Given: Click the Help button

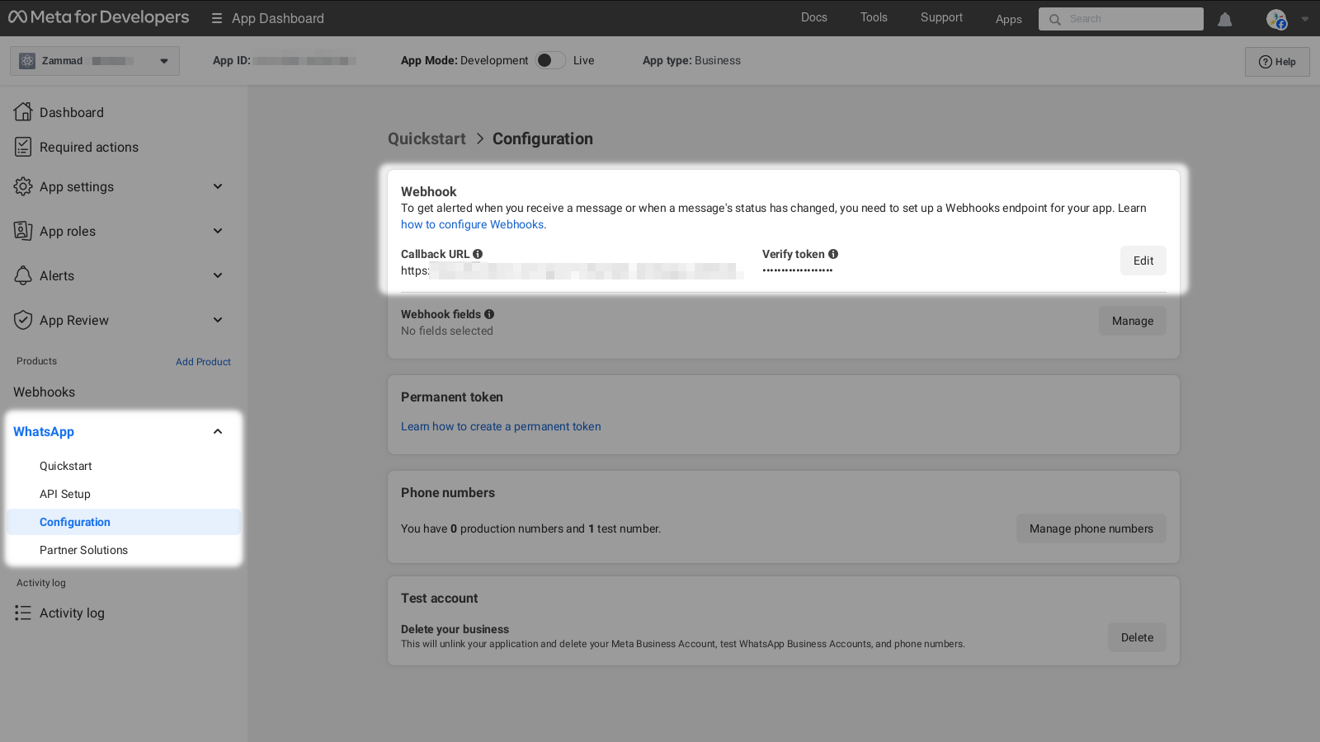Looking at the screenshot, I should [x=1277, y=62].
